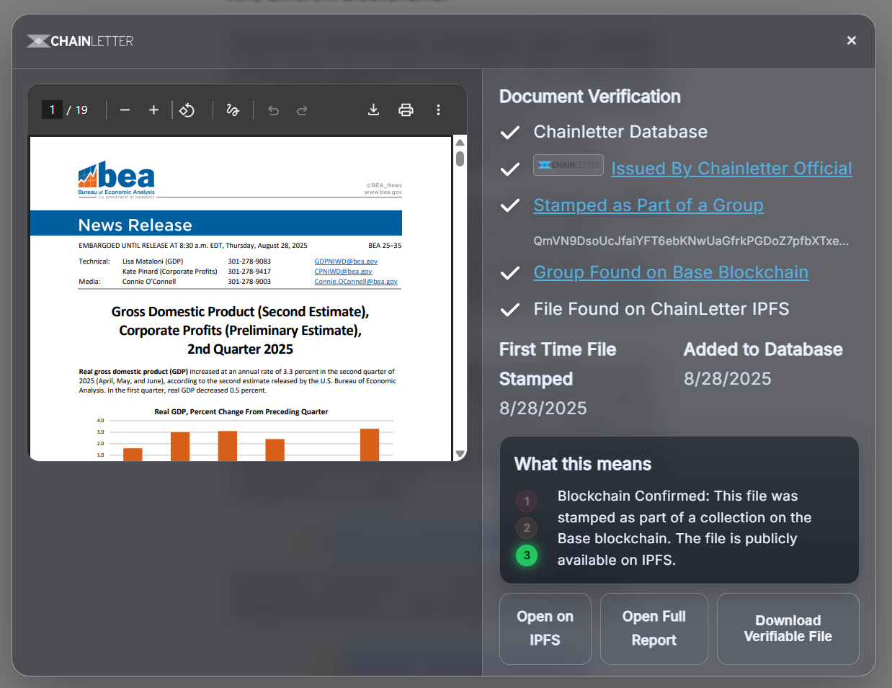Select step 1 in What this means
The width and height of the screenshot is (892, 688).
coord(527,501)
